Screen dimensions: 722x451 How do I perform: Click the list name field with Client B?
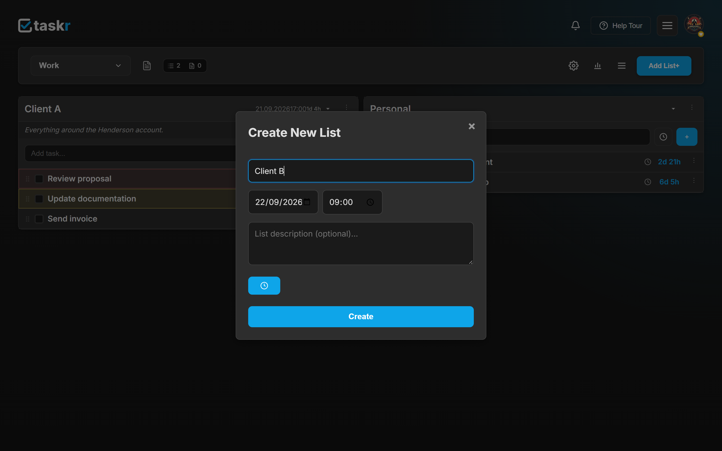point(361,171)
